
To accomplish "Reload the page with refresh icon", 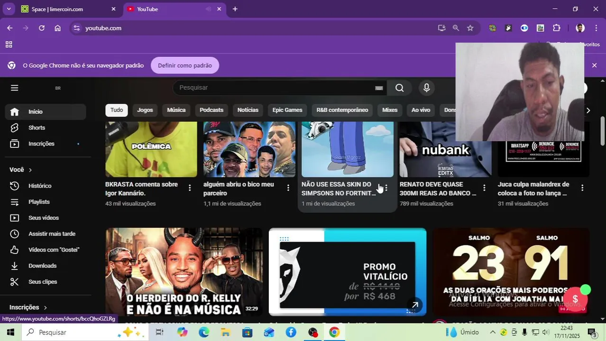I will 42,28.
